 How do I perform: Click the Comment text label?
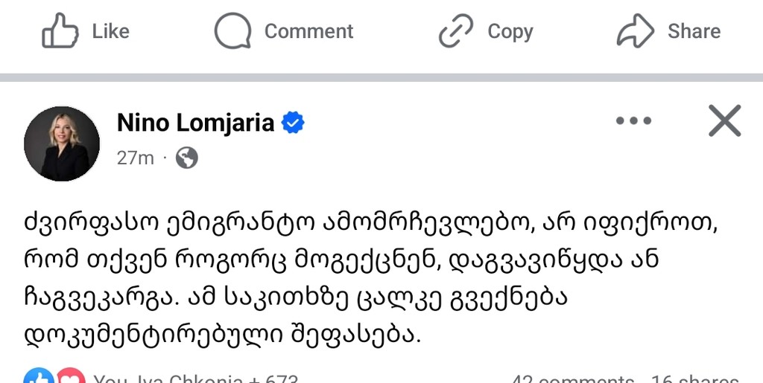click(x=308, y=31)
